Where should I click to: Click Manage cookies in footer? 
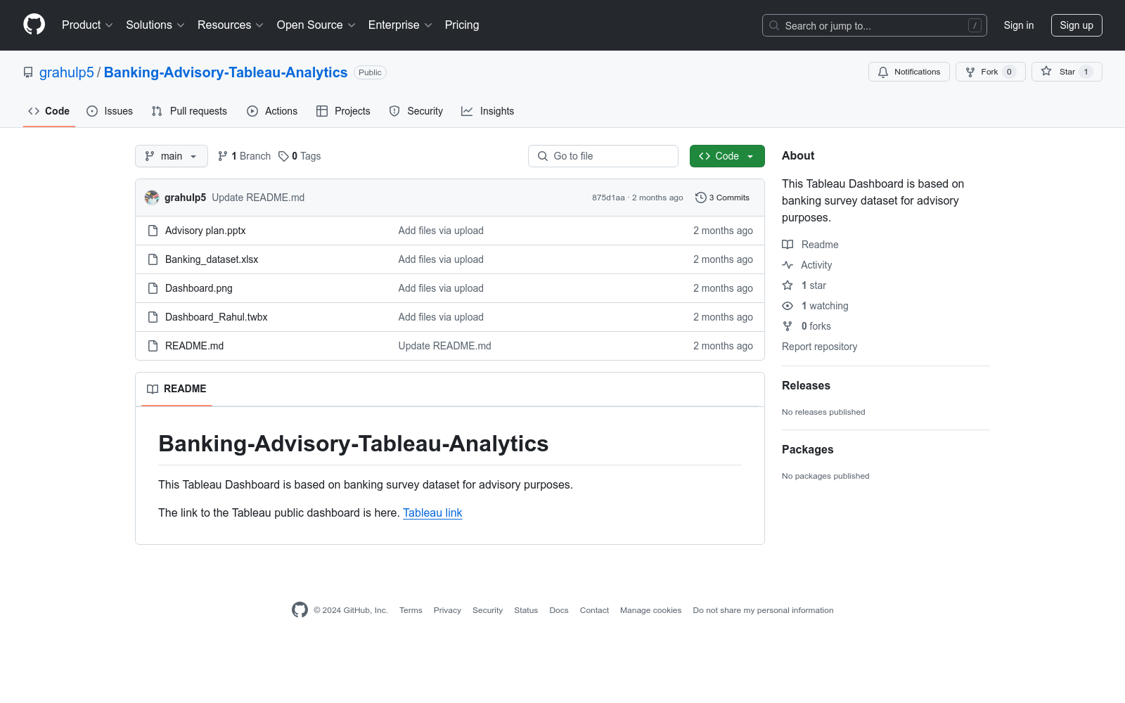(650, 610)
